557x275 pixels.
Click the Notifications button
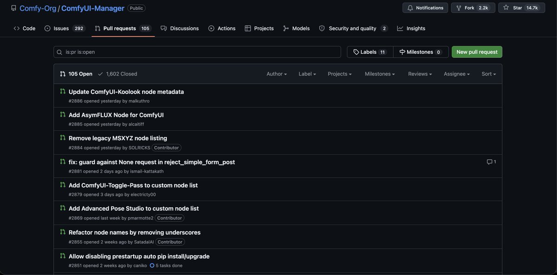425,8
